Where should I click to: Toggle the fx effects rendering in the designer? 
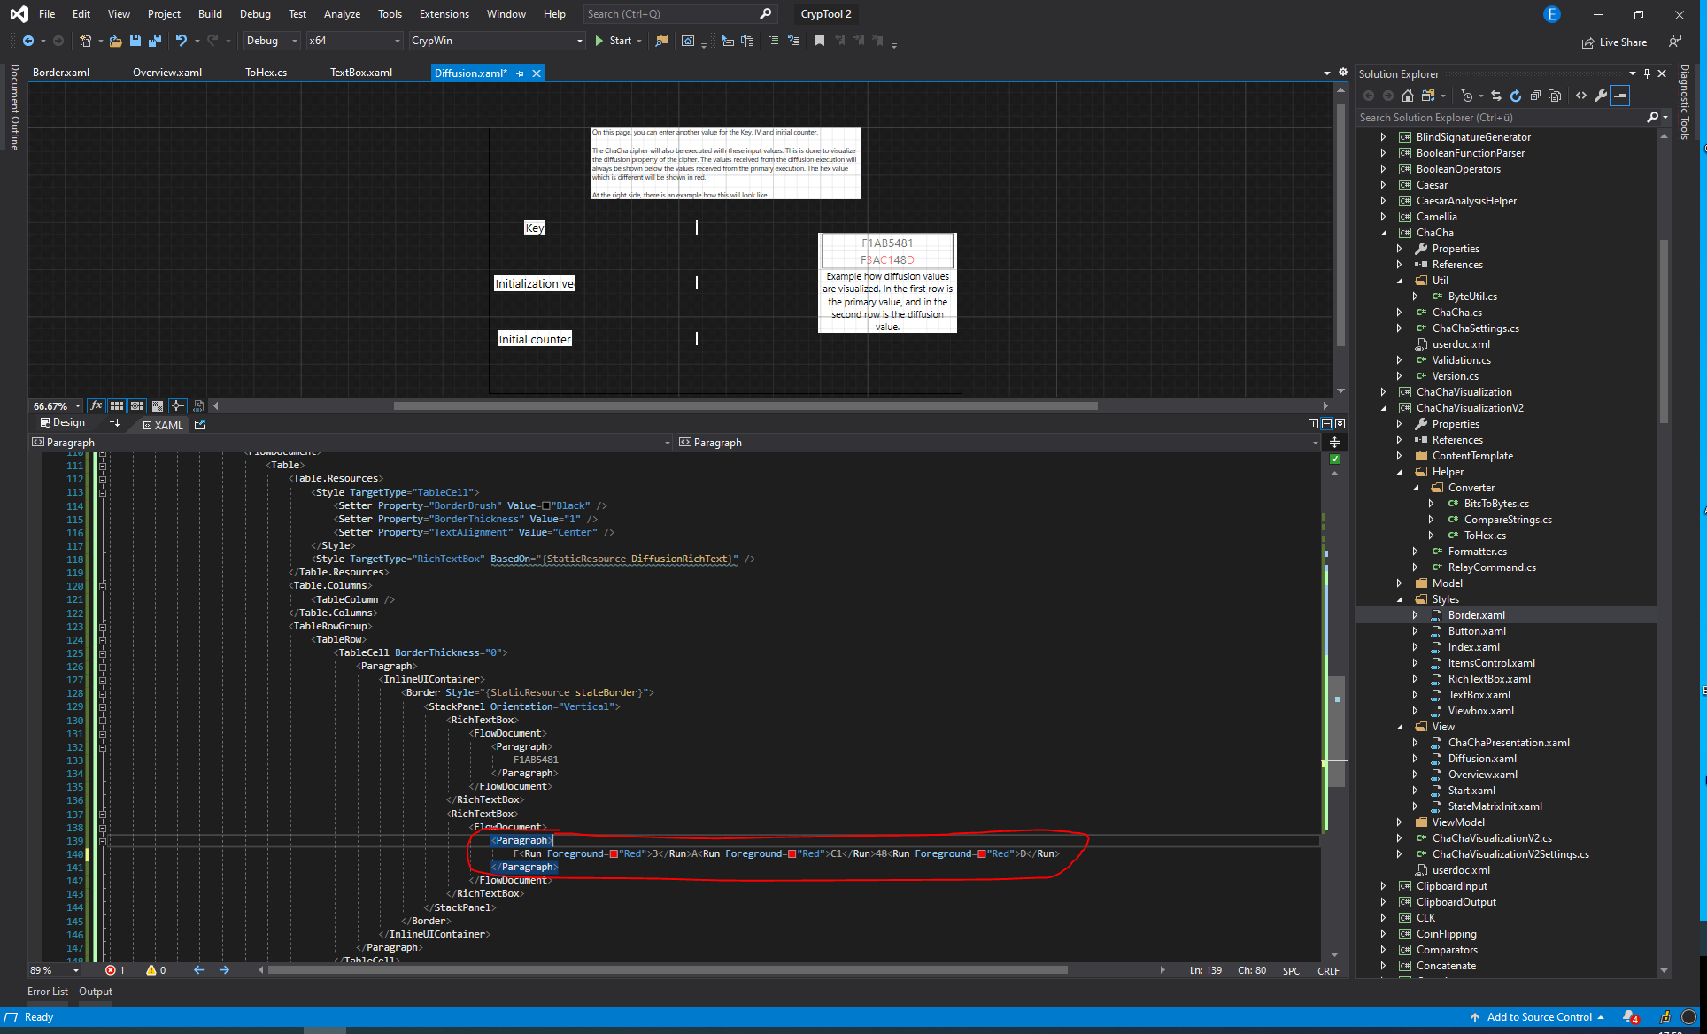96,405
